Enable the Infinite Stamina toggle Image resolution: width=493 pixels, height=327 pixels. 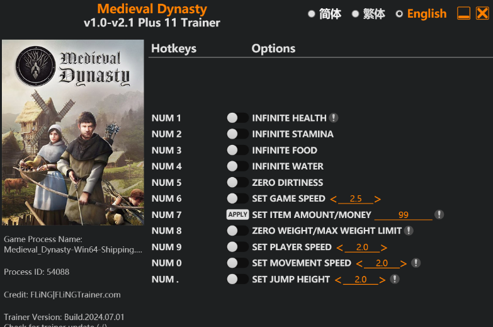237,134
